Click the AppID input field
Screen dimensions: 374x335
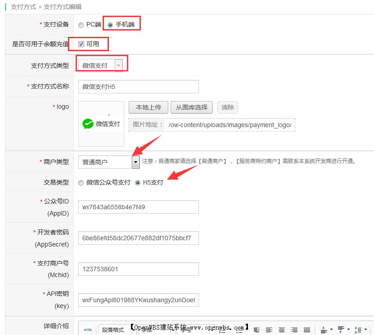[138, 207]
